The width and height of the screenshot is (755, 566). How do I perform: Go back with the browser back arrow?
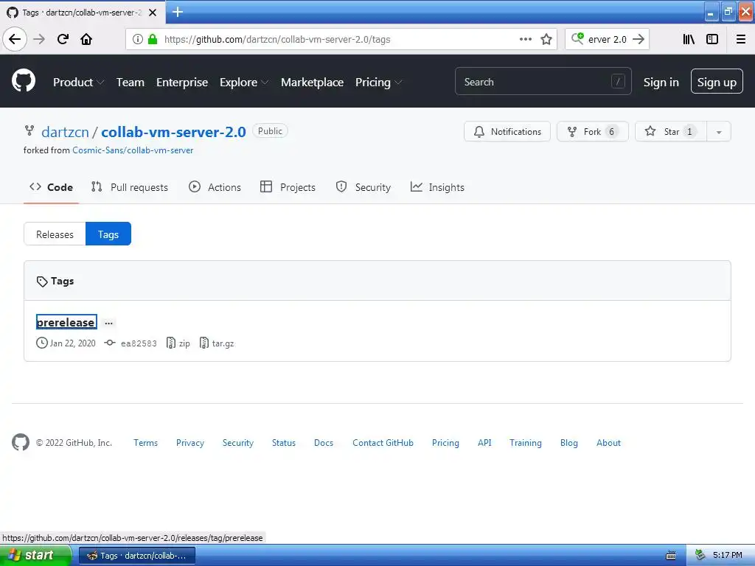(15, 39)
